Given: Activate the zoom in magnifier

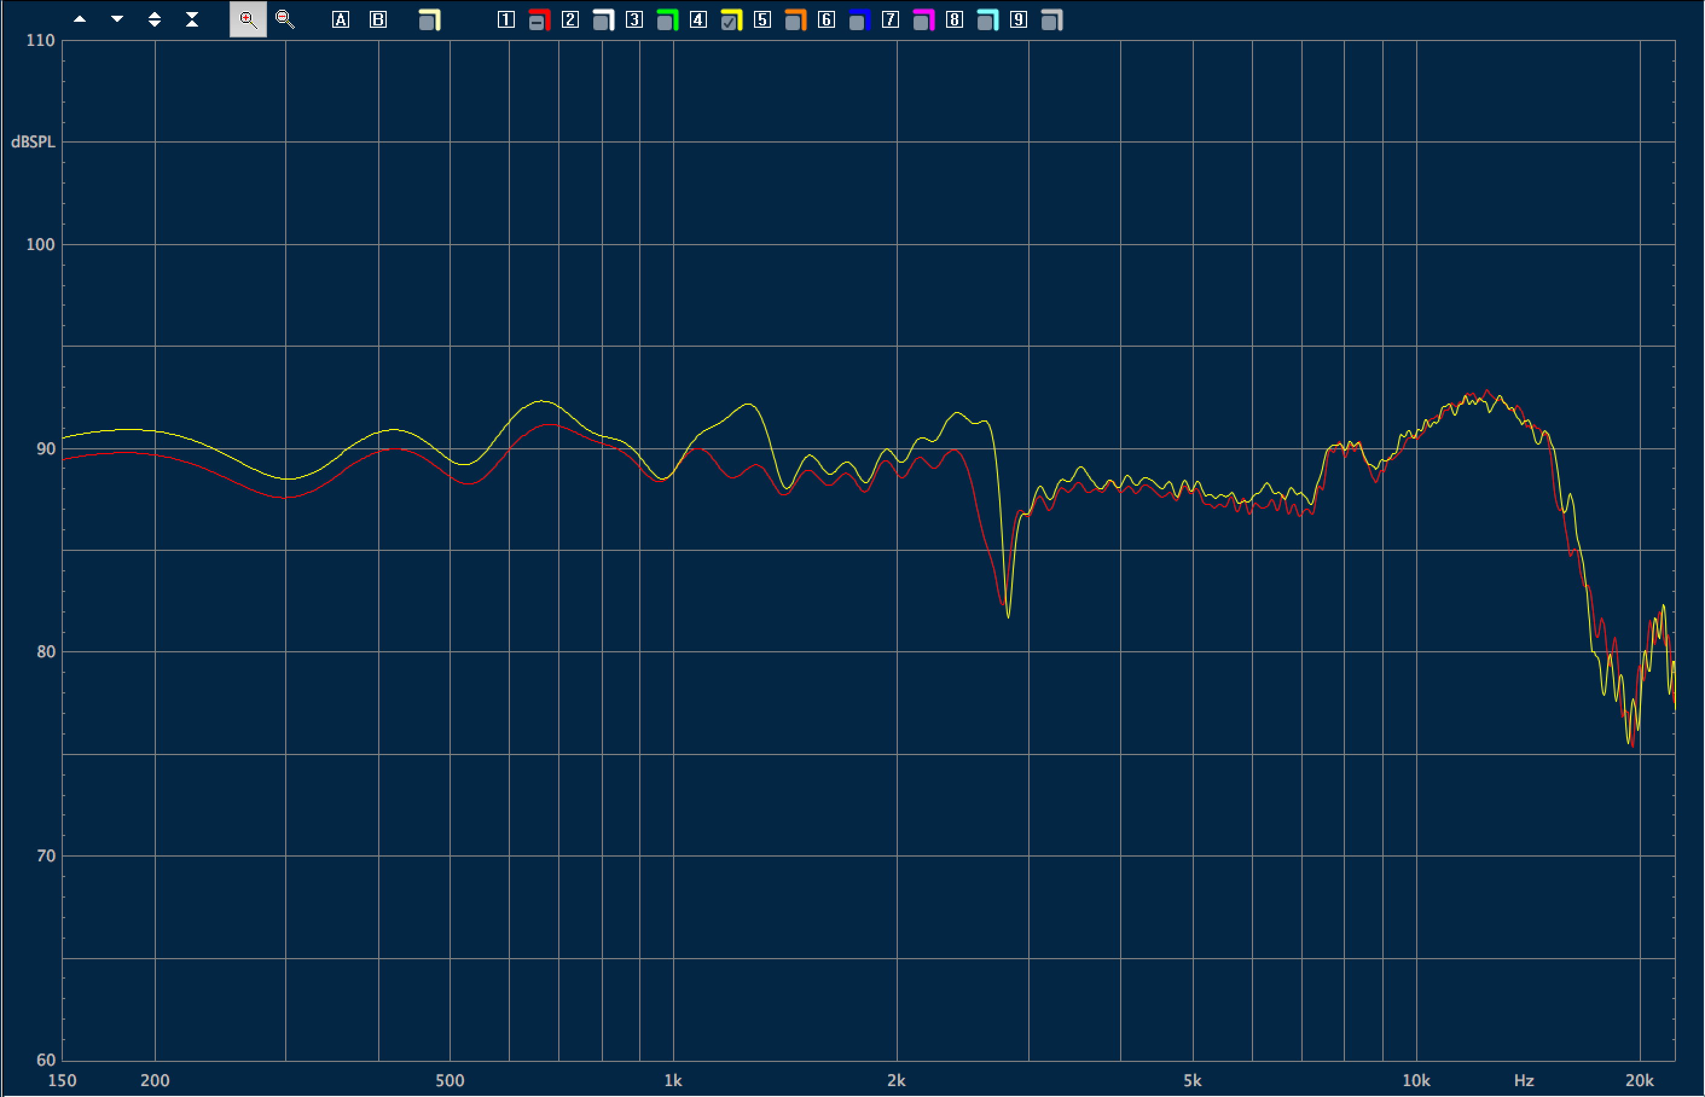Looking at the screenshot, I should pyautogui.click(x=248, y=20).
